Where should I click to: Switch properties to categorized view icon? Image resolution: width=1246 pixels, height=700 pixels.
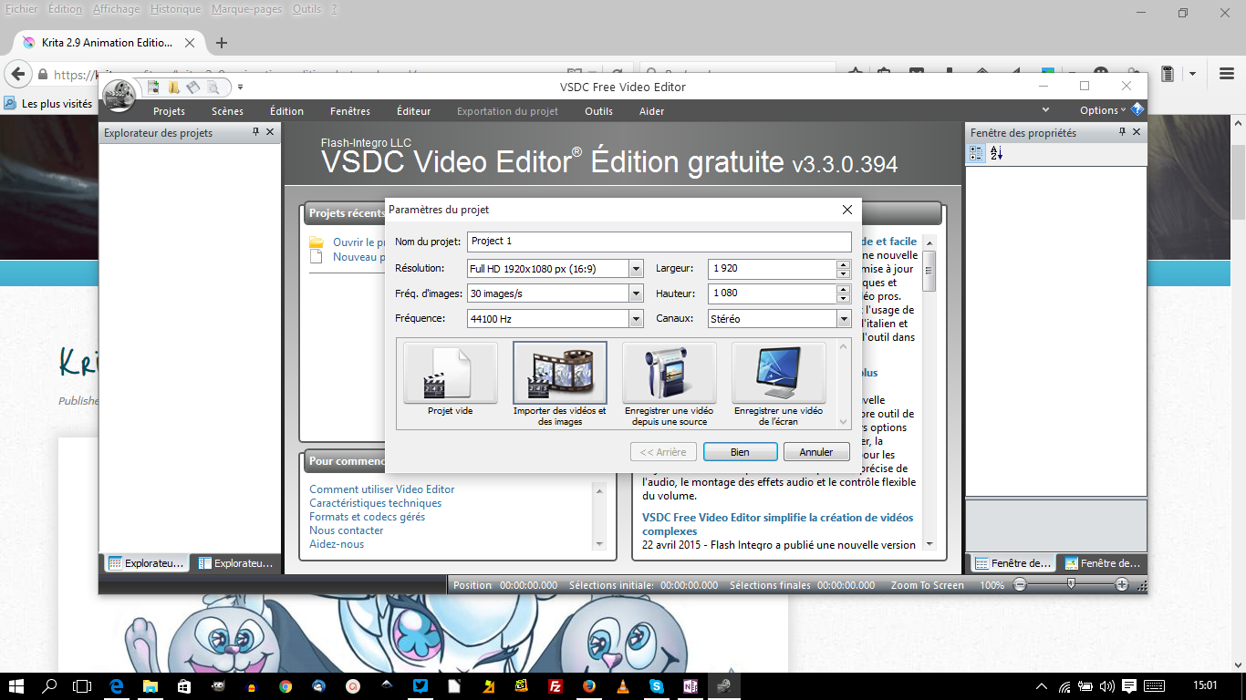point(976,154)
